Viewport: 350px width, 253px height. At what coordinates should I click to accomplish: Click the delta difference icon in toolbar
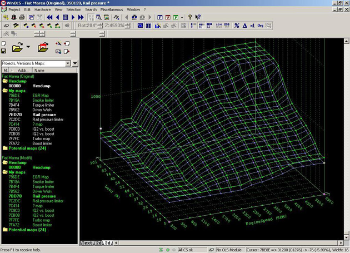[x=244, y=26]
